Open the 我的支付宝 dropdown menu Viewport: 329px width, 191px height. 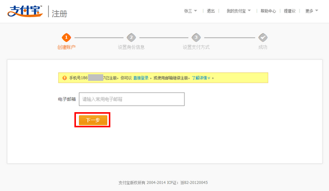coord(238,11)
